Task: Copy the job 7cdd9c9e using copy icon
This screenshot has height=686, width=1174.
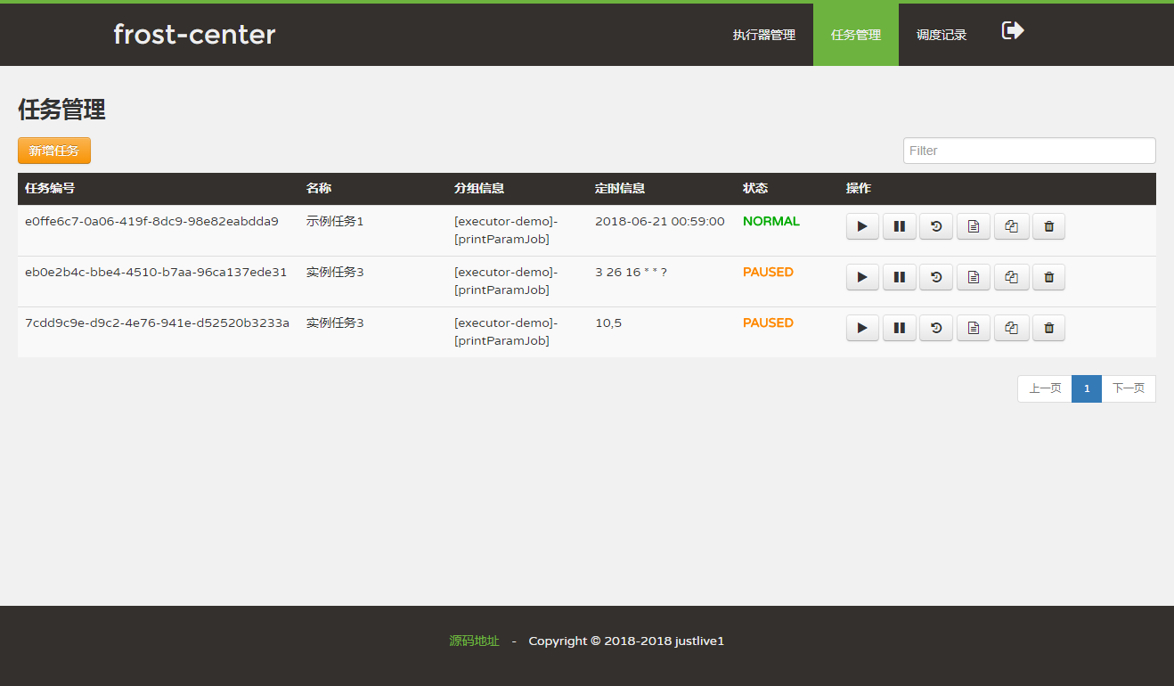Action: pos(1011,329)
